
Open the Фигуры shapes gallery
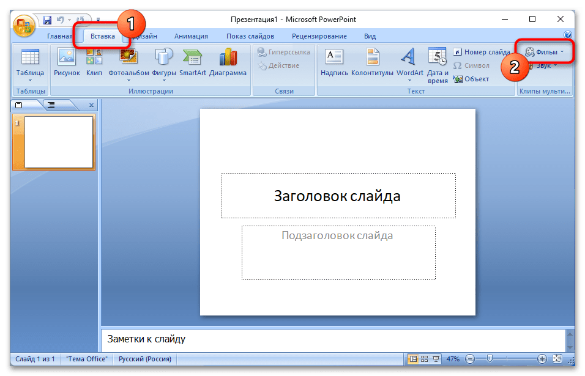(x=164, y=62)
